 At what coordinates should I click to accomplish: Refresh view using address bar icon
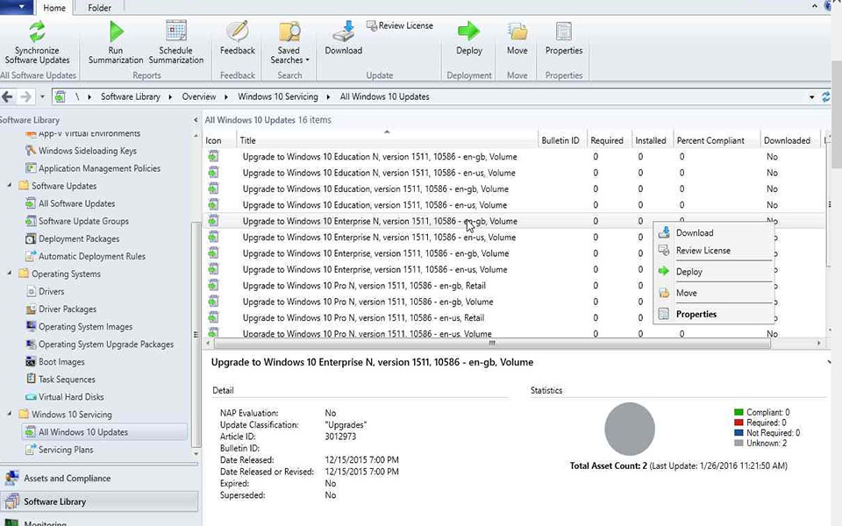point(826,96)
